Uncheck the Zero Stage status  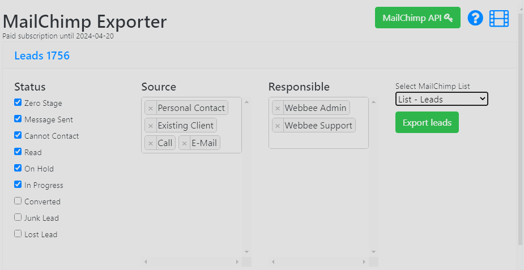pyautogui.click(x=18, y=103)
